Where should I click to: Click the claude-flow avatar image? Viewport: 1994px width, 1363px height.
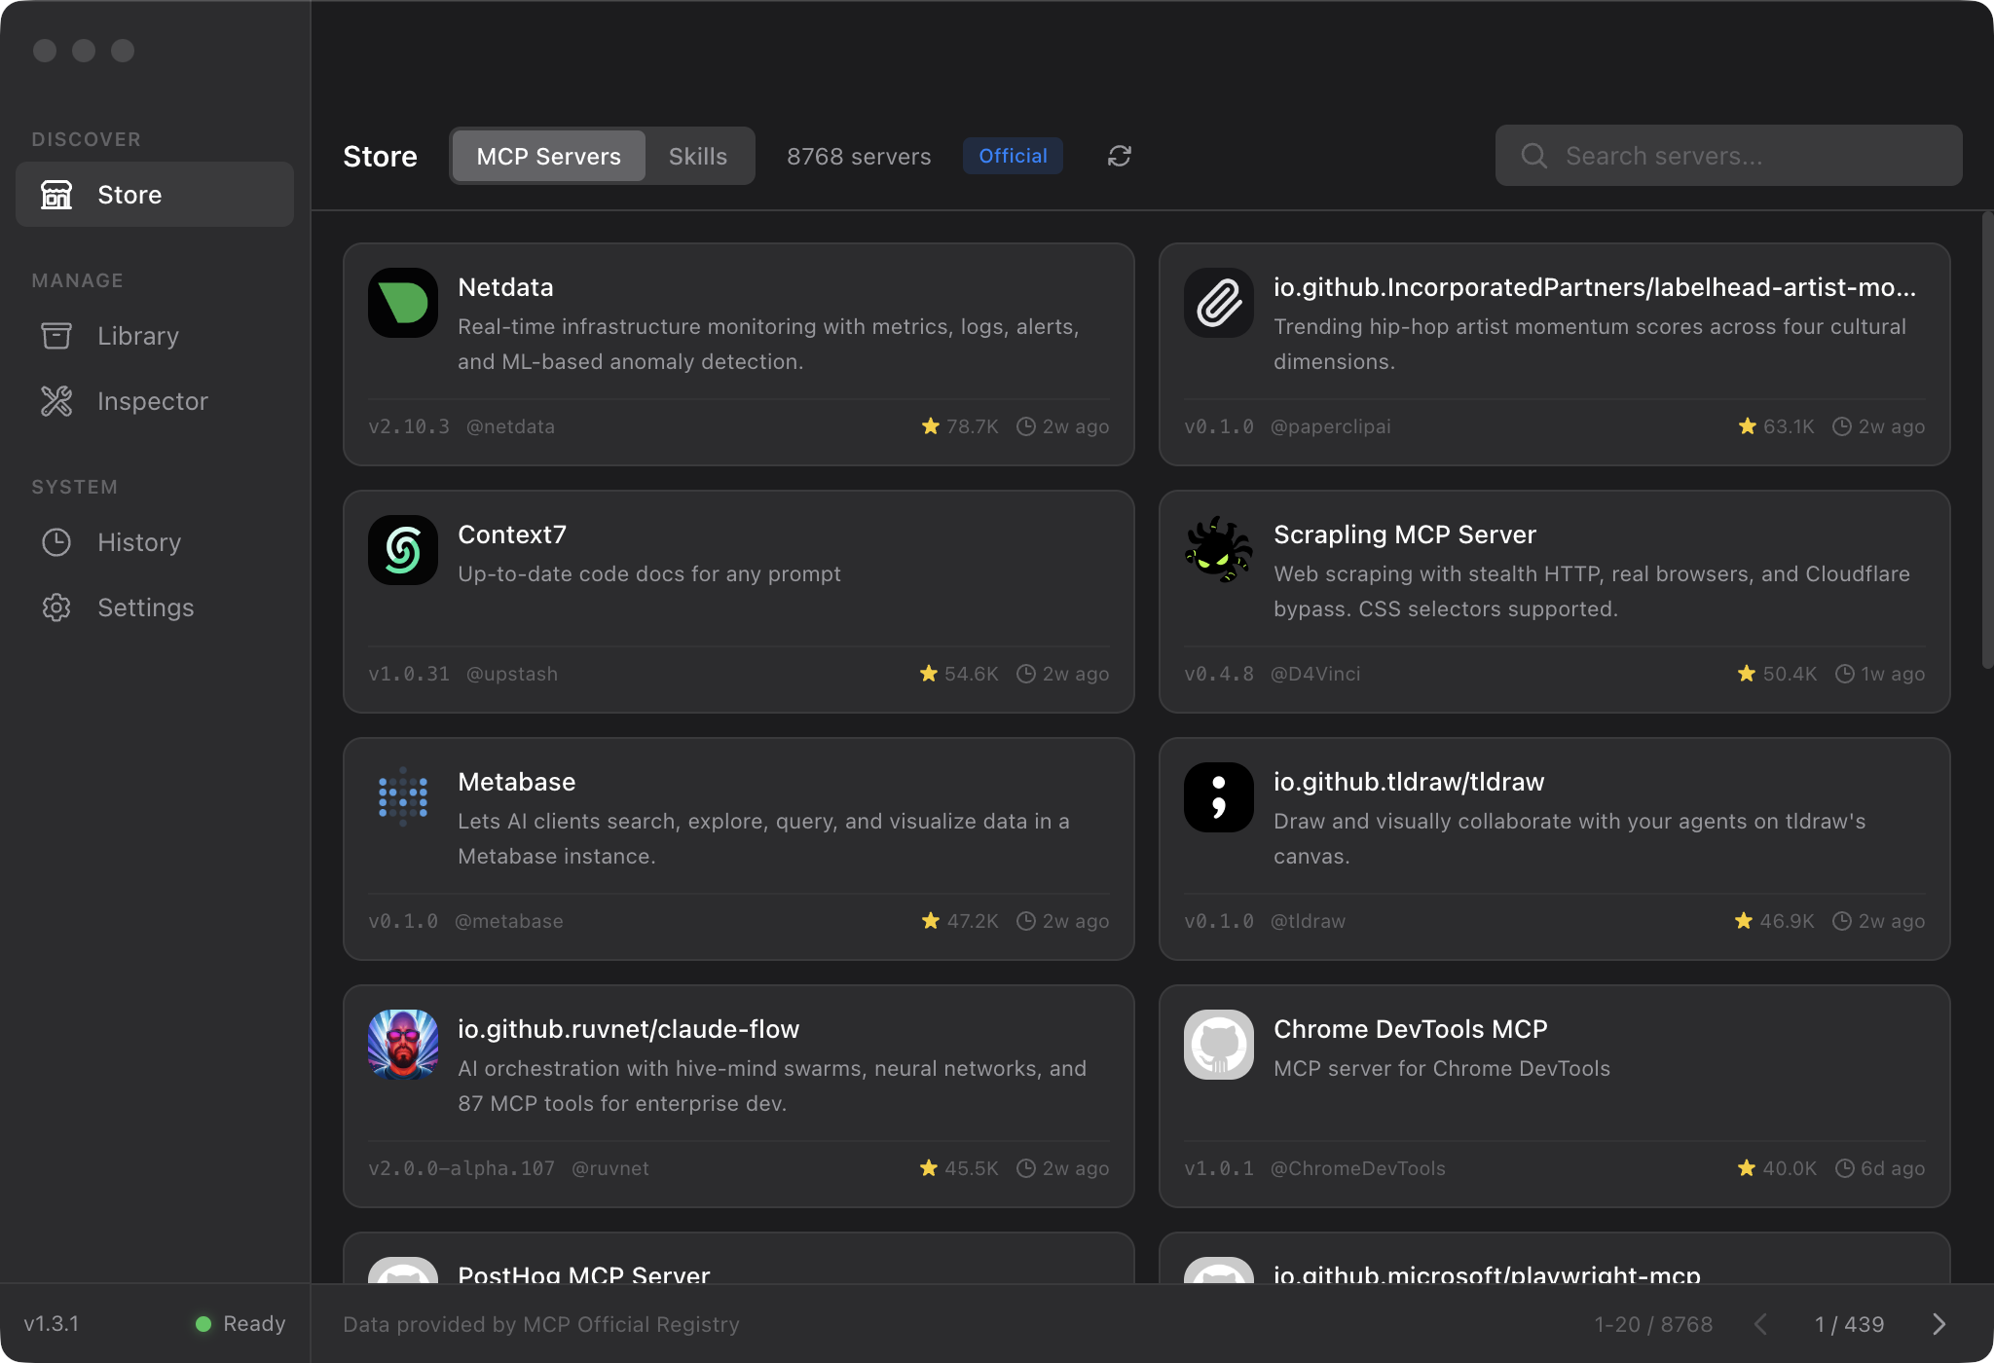click(x=403, y=1045)
